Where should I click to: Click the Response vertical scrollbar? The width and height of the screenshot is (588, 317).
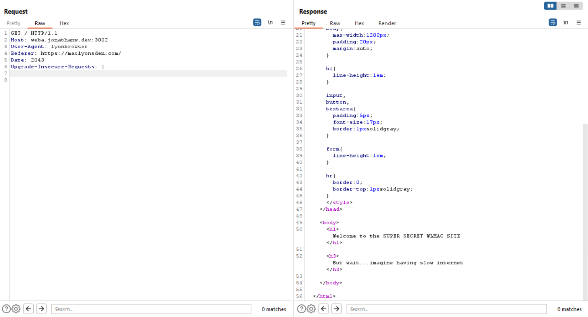(x=585, y=212)
